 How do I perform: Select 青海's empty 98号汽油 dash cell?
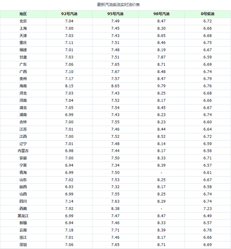[x=161, y=172]
